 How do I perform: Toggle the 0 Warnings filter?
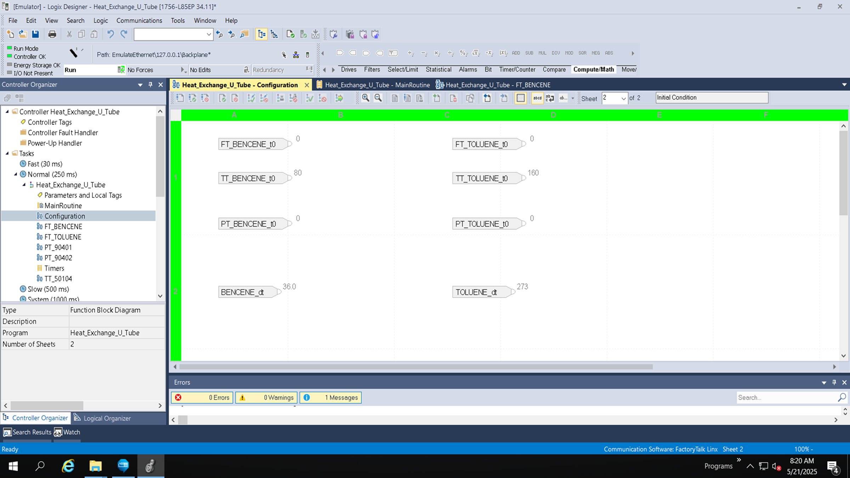tap(266, 398)
